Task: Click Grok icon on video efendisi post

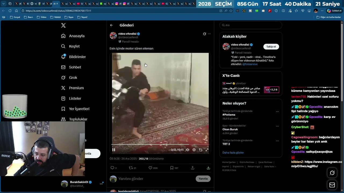Action: point(205,34)
